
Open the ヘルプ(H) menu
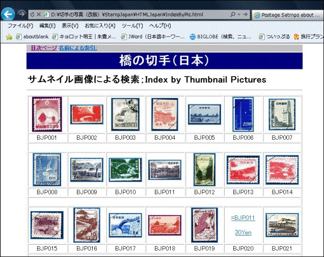coord(160,25)
